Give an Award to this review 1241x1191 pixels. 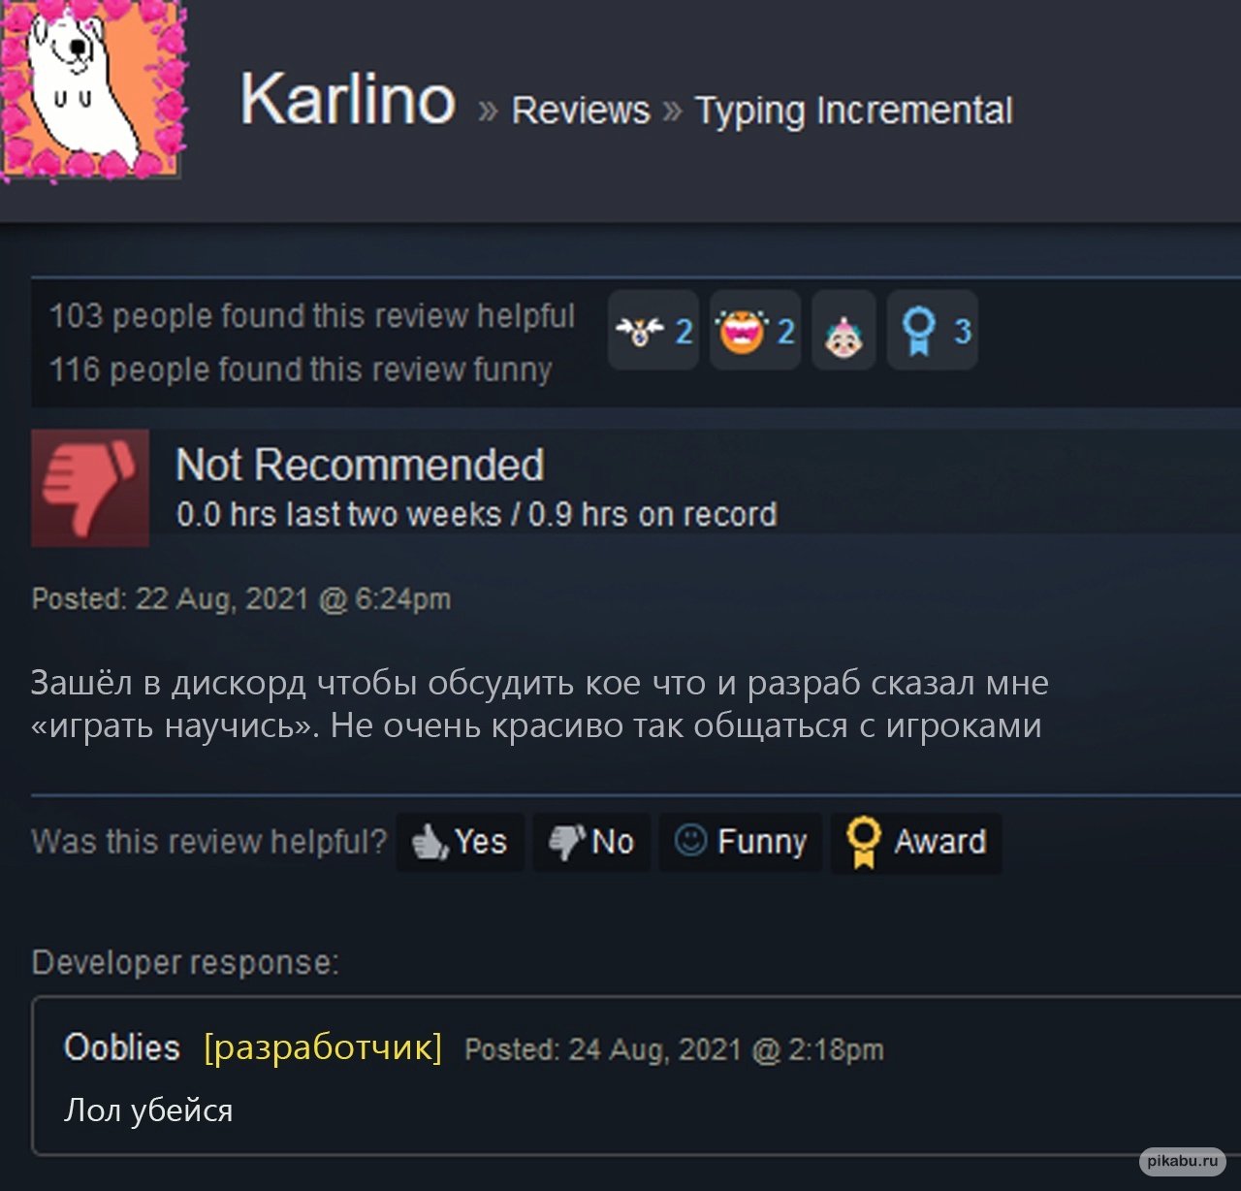(x=916, y=842)
